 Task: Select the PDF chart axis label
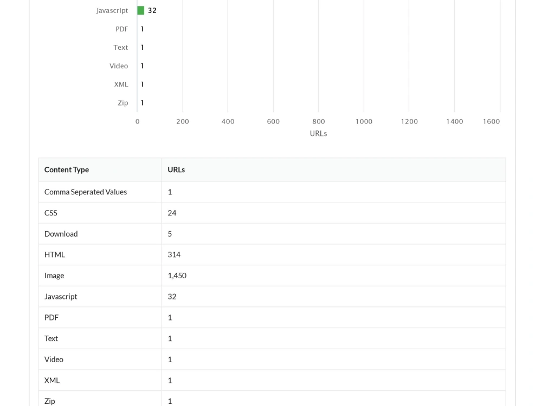click(121, 29)
